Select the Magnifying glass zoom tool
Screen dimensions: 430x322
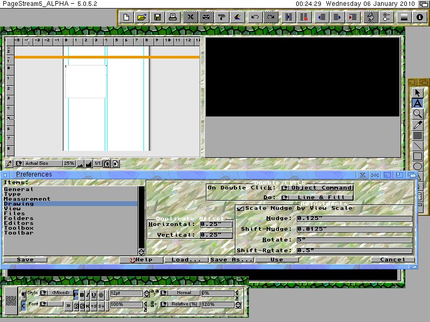(x=417, y=114)
